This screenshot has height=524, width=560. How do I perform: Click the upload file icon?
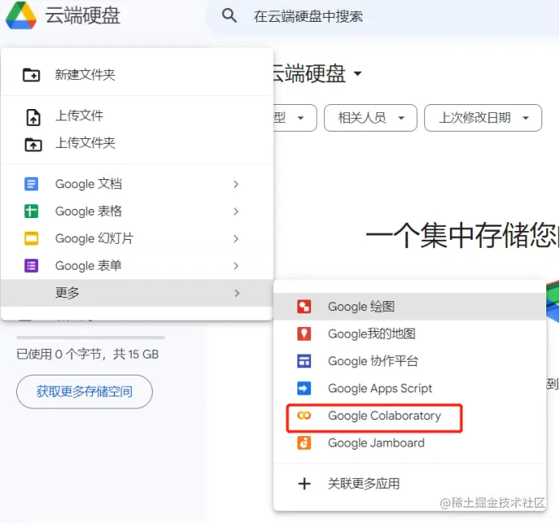click(33, 117)
